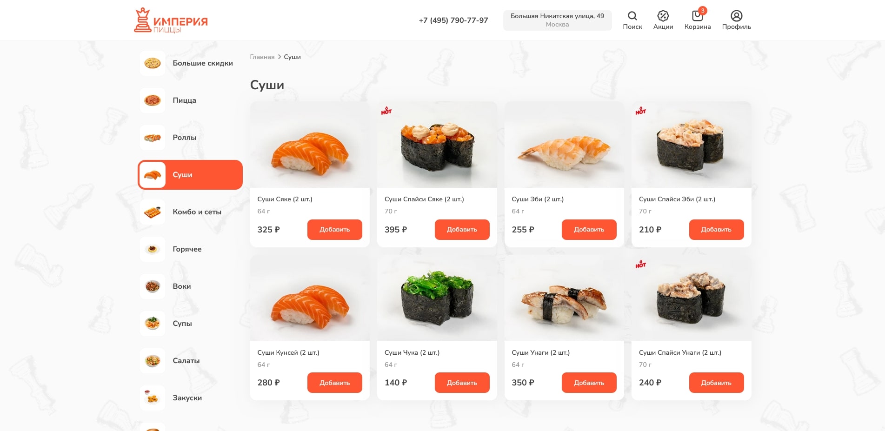Open the Салаты menu category
This screenshot has width=885, height=431.
coord(190,361)
